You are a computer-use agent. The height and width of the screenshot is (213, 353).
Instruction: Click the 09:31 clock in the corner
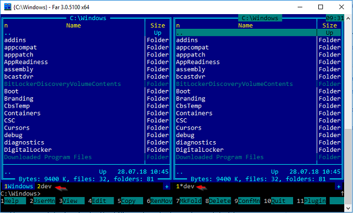click(335, 18)
